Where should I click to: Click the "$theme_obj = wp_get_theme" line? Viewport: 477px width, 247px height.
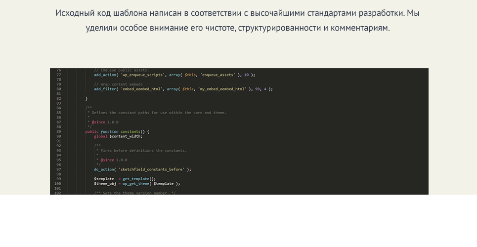[x=137, y=184]
